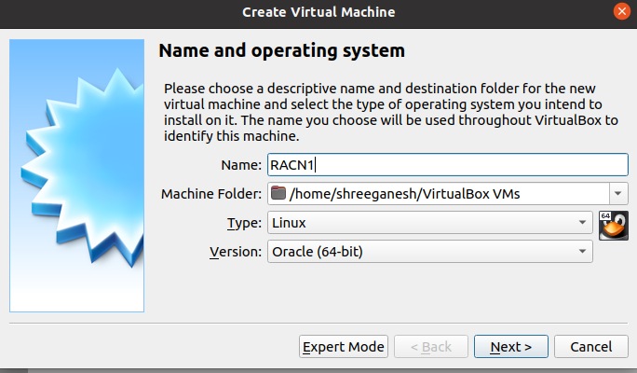The image size is (637, 373).
Task: Click the folder icon in Machine Folder field
Action: click(x=278, y=193)
